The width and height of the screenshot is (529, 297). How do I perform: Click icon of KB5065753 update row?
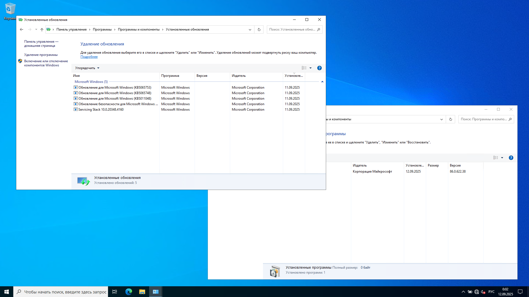[x=76, y=88]
